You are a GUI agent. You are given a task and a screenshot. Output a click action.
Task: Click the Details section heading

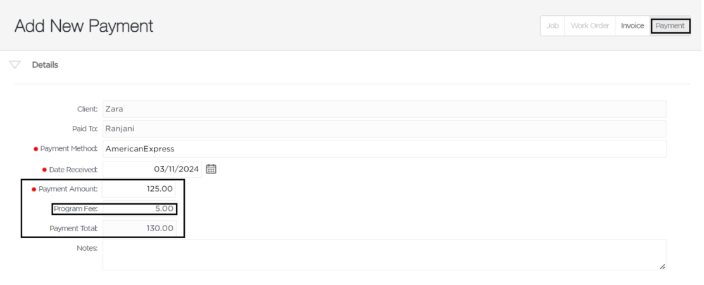pyautogui.click(x=45, y=65)
